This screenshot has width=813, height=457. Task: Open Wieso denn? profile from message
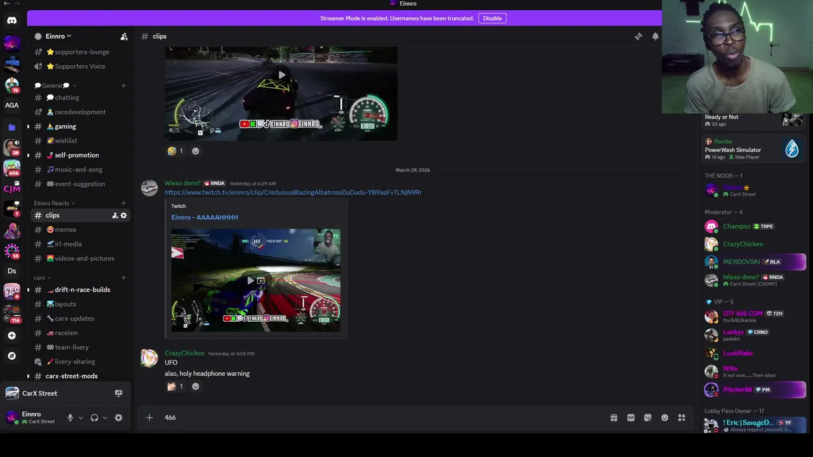(182, 183)
